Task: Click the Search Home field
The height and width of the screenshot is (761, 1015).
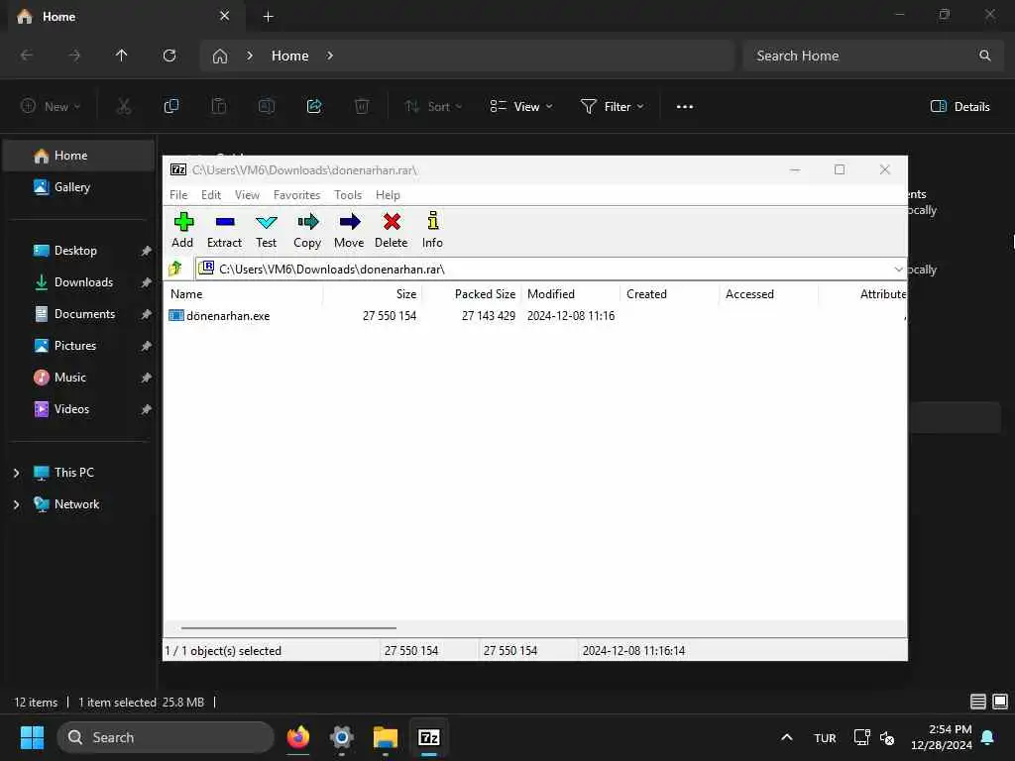Action: pyautogui.click(x=874, y=55)
